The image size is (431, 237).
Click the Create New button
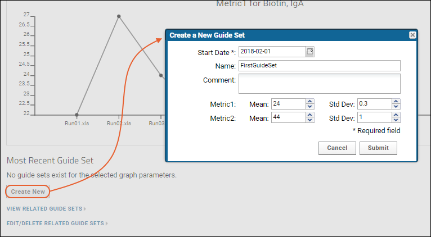28,192
